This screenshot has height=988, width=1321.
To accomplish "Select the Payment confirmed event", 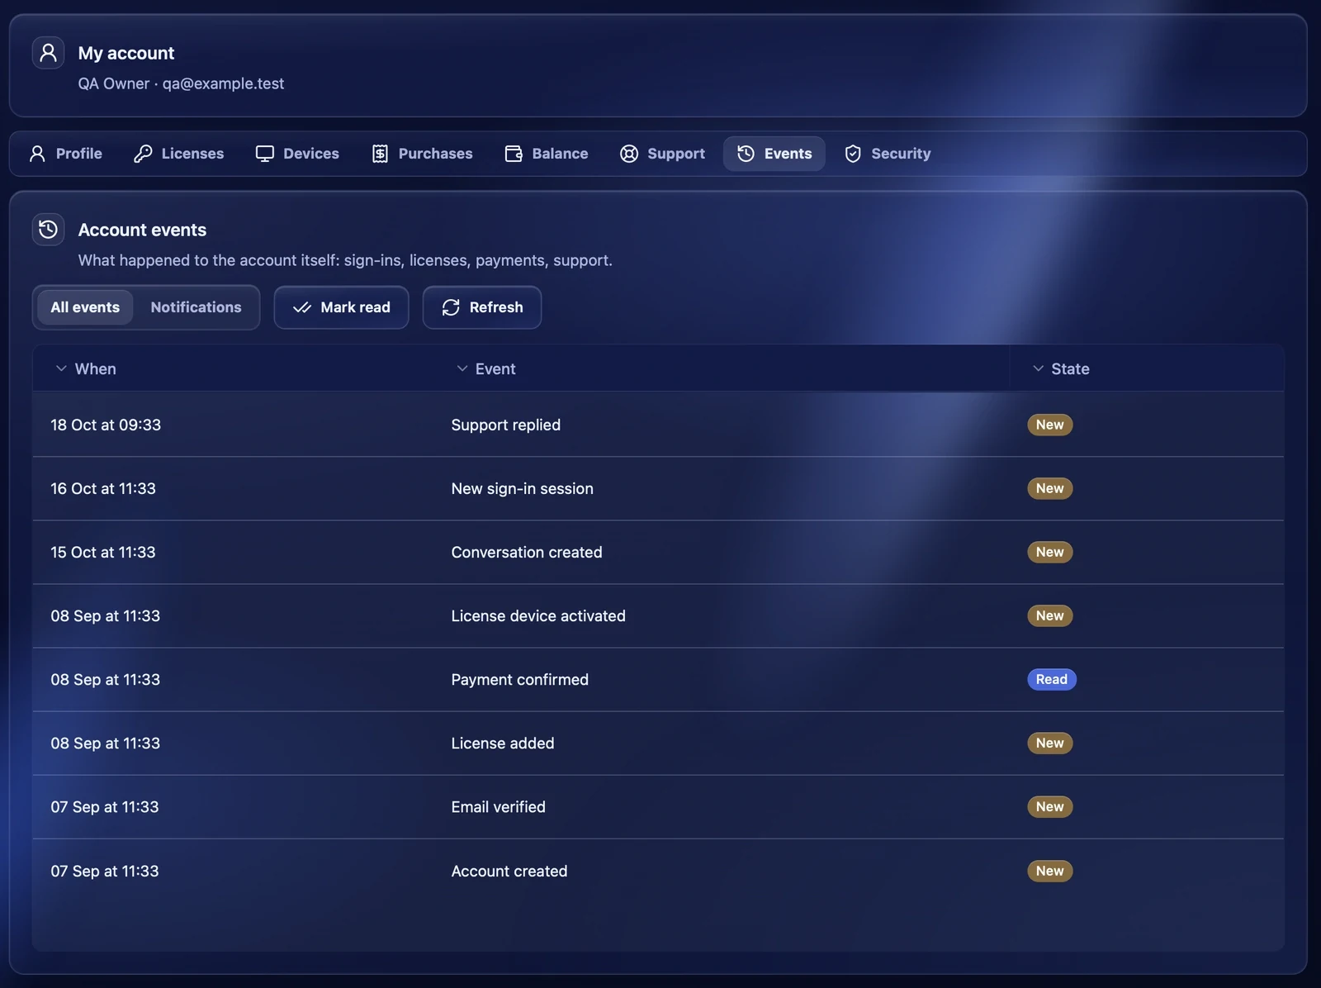I will (x=658, y=679).
